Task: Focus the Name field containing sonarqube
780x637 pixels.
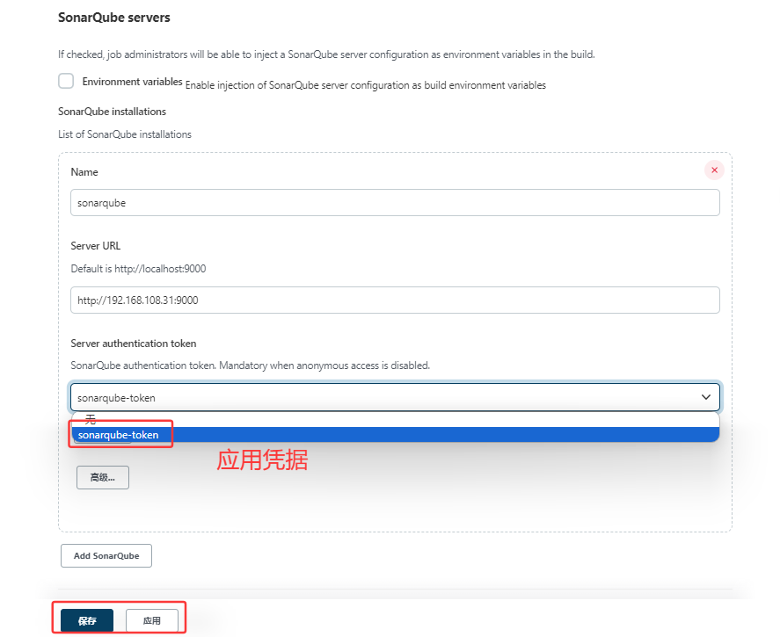Action: 395,203
